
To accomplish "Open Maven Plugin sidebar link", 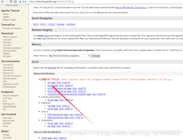I will (x=9, y=20).
